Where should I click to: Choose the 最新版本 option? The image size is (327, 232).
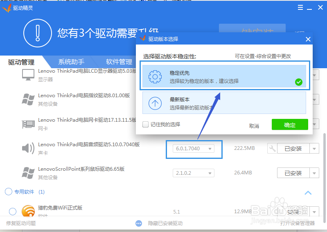coord(224,103)
